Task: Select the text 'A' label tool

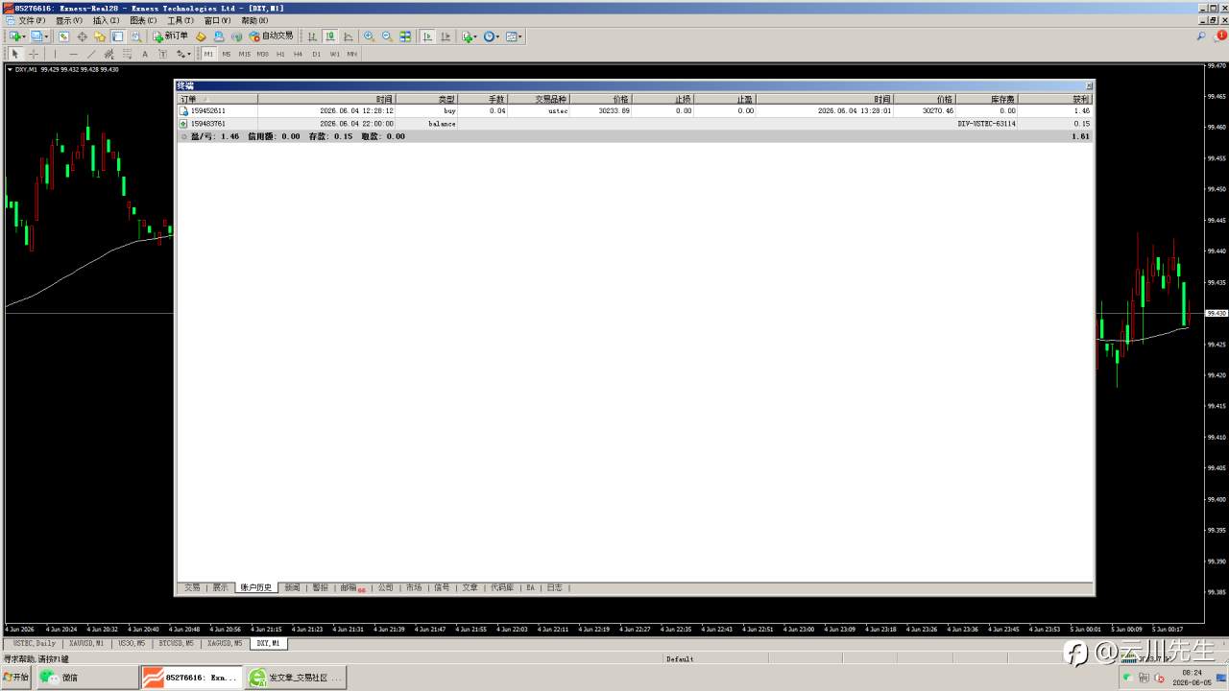Action: pyautogui.click(x=145, y=54)
